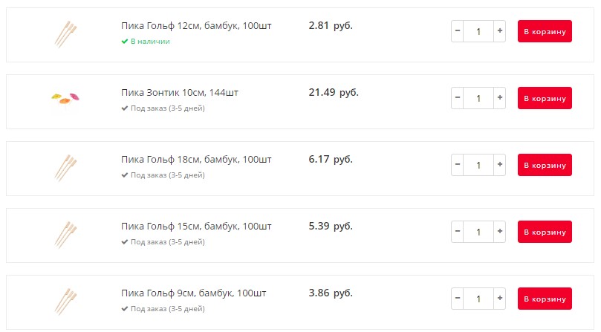Click quantity field for Пика Гольф 9см
Image resolution: width=601 pixels, height=332 pixels.
click(478, 299)
